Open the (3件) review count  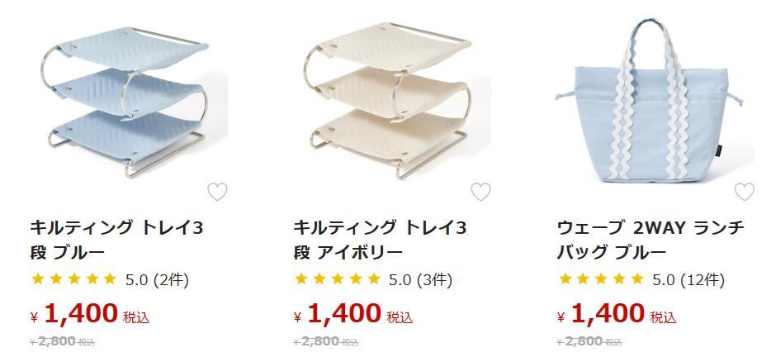[435, 279]
